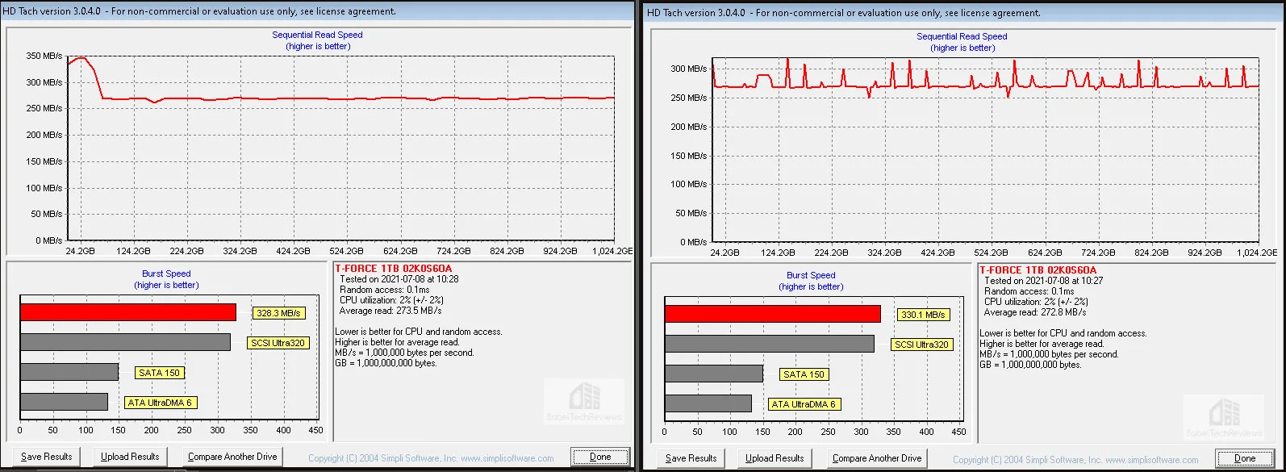
Task: Click the ATA UltraDMA 6 label in the right window
Action: pos(804,404)
